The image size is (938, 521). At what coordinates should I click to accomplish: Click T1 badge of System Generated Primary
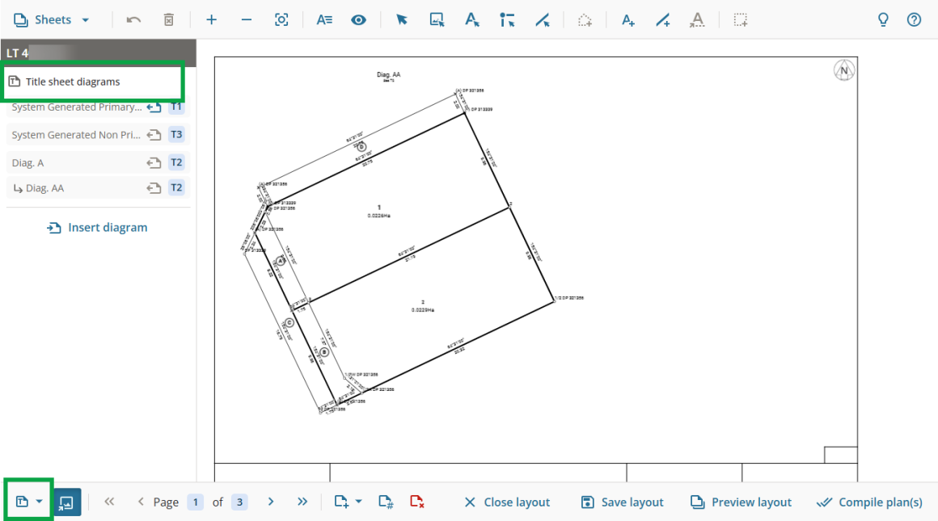(x=176, y=107)
